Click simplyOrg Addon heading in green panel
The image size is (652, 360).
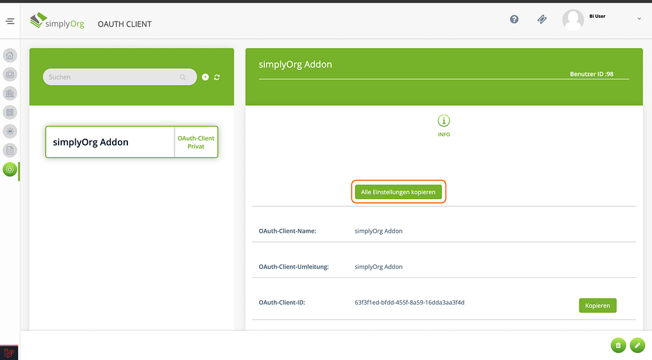pos(295,64)
